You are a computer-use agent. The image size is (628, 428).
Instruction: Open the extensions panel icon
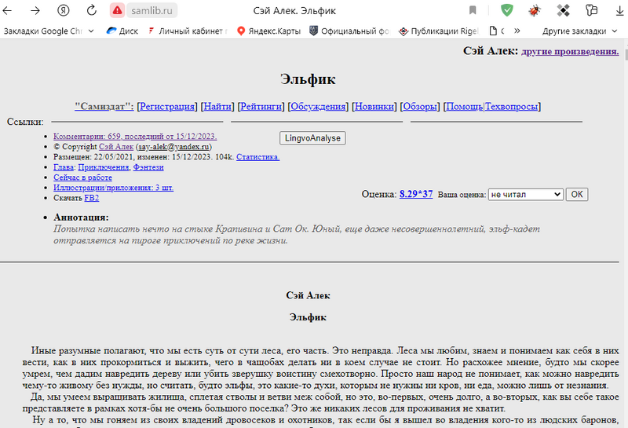[x=592, y=10]
